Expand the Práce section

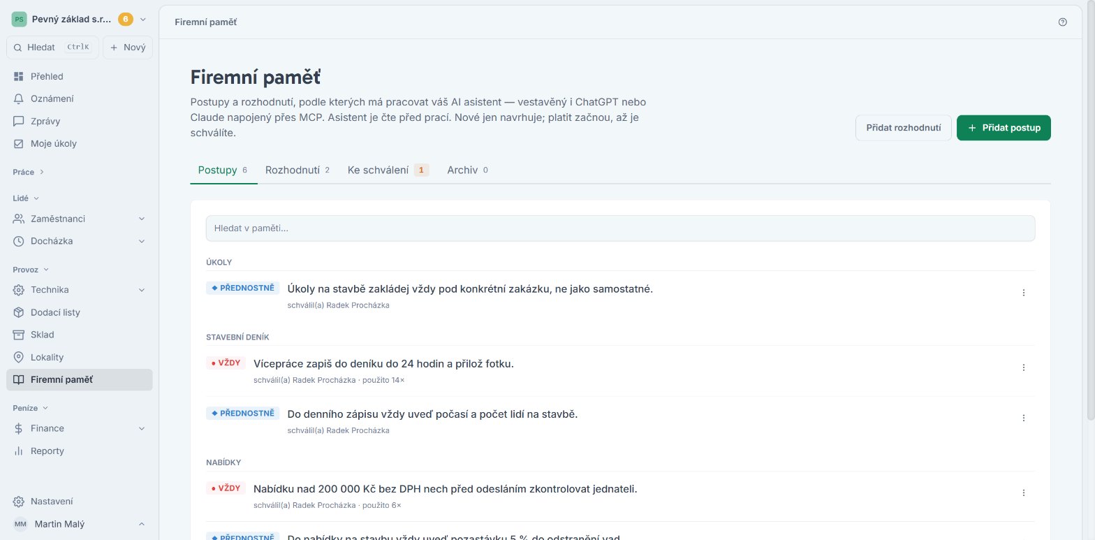29,172
